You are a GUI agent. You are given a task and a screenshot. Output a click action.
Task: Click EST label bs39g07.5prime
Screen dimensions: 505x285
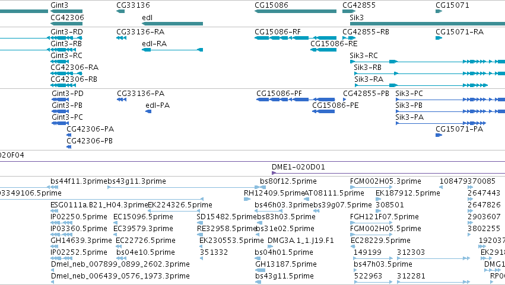(x=342, y=205)
